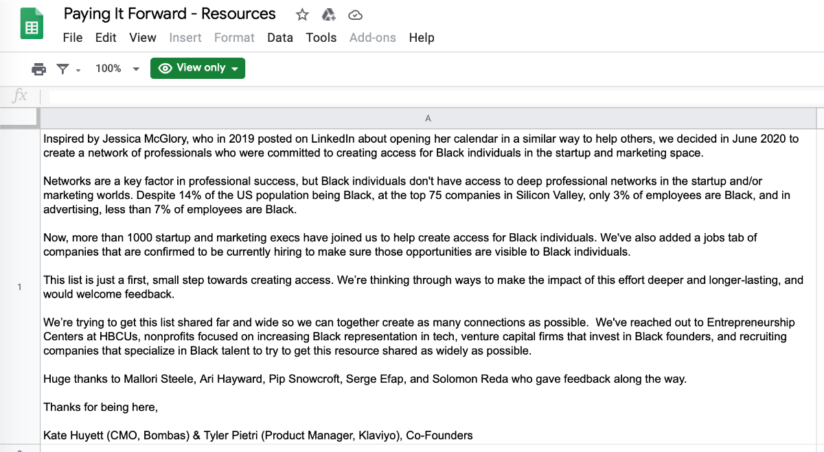Select column A header
The height and width of the screenshot is (452, 824).
click(428, 118)
